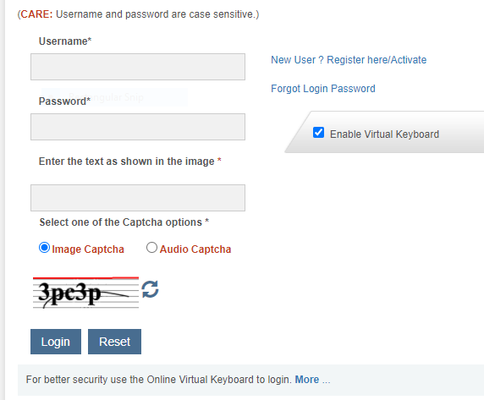
Task: Click the Image Captcha red label
Action: (x=88, y=249)
